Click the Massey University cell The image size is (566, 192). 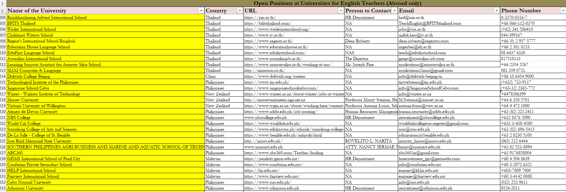click(105, 100)
